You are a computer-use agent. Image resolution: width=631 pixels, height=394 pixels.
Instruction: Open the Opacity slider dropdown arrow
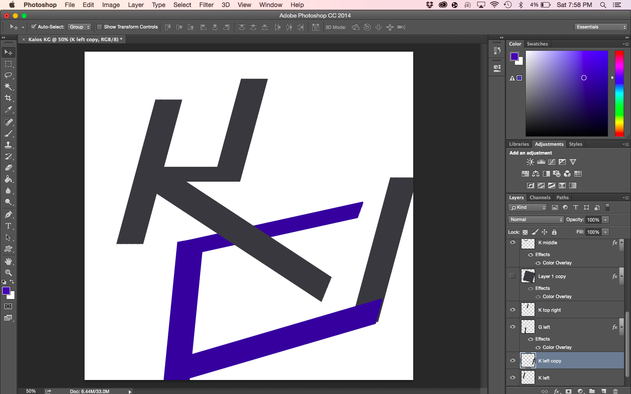[605, 220]
